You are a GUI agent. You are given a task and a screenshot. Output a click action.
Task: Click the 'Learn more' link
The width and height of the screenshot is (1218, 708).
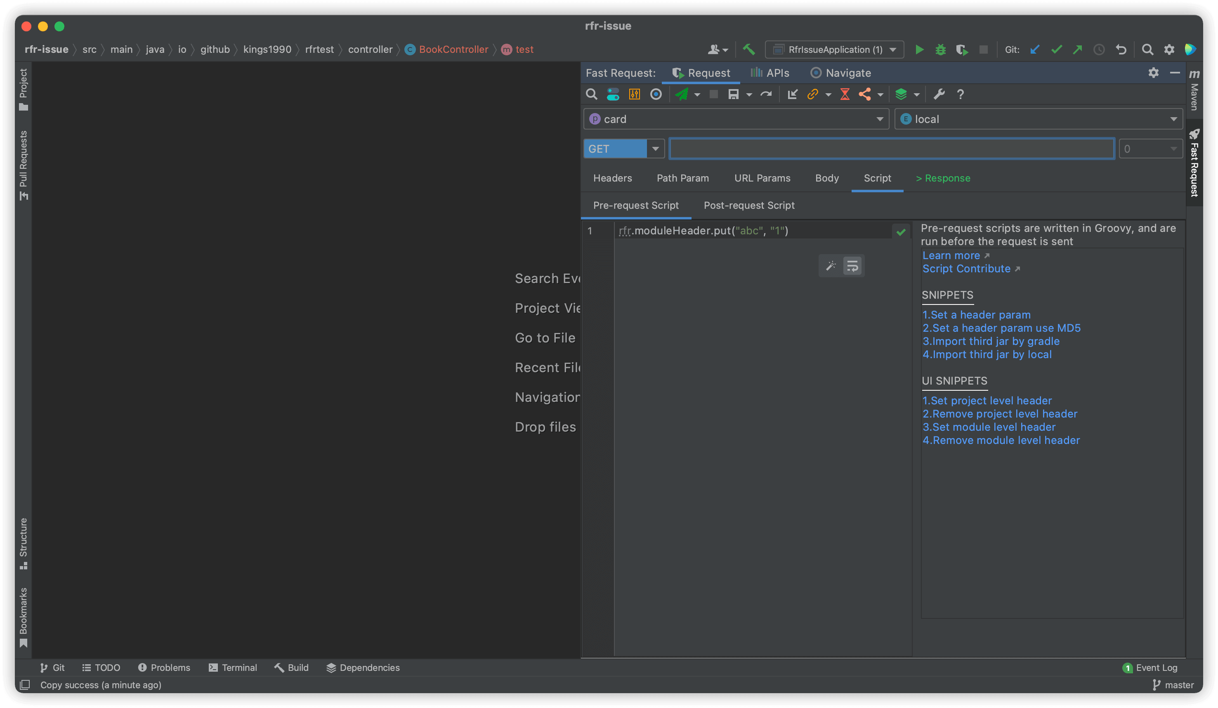(951, 255)
